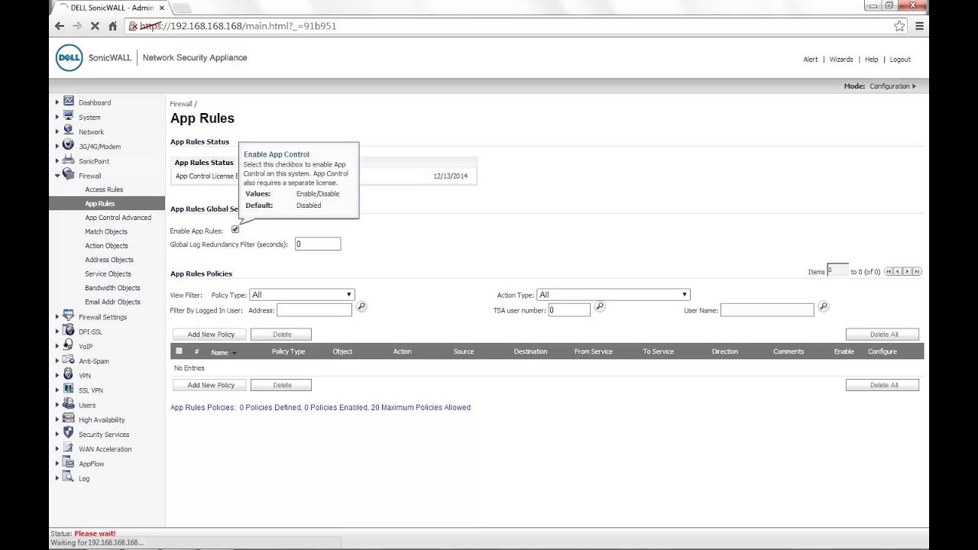Search by logged in user address

click(361, 307)
